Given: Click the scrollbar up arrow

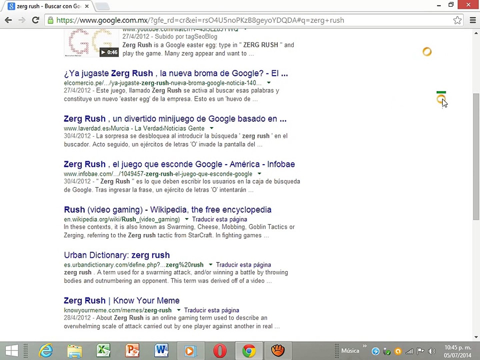Looking at the screenshot, I should coord(476,33).
